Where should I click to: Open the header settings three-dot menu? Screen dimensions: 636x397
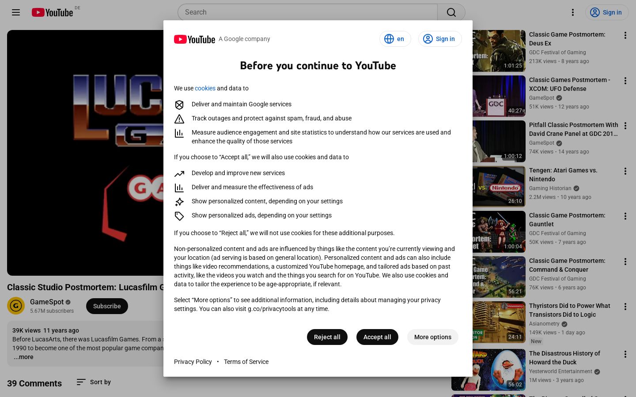pos(573,12)
